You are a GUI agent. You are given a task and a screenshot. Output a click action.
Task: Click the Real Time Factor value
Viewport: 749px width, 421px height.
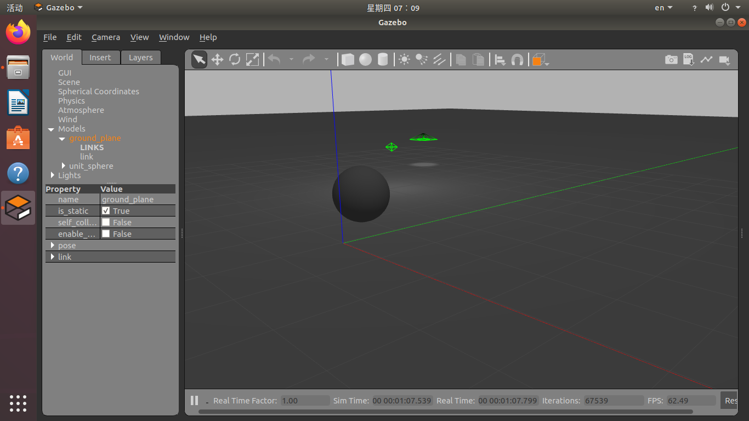tap(305, 401)
